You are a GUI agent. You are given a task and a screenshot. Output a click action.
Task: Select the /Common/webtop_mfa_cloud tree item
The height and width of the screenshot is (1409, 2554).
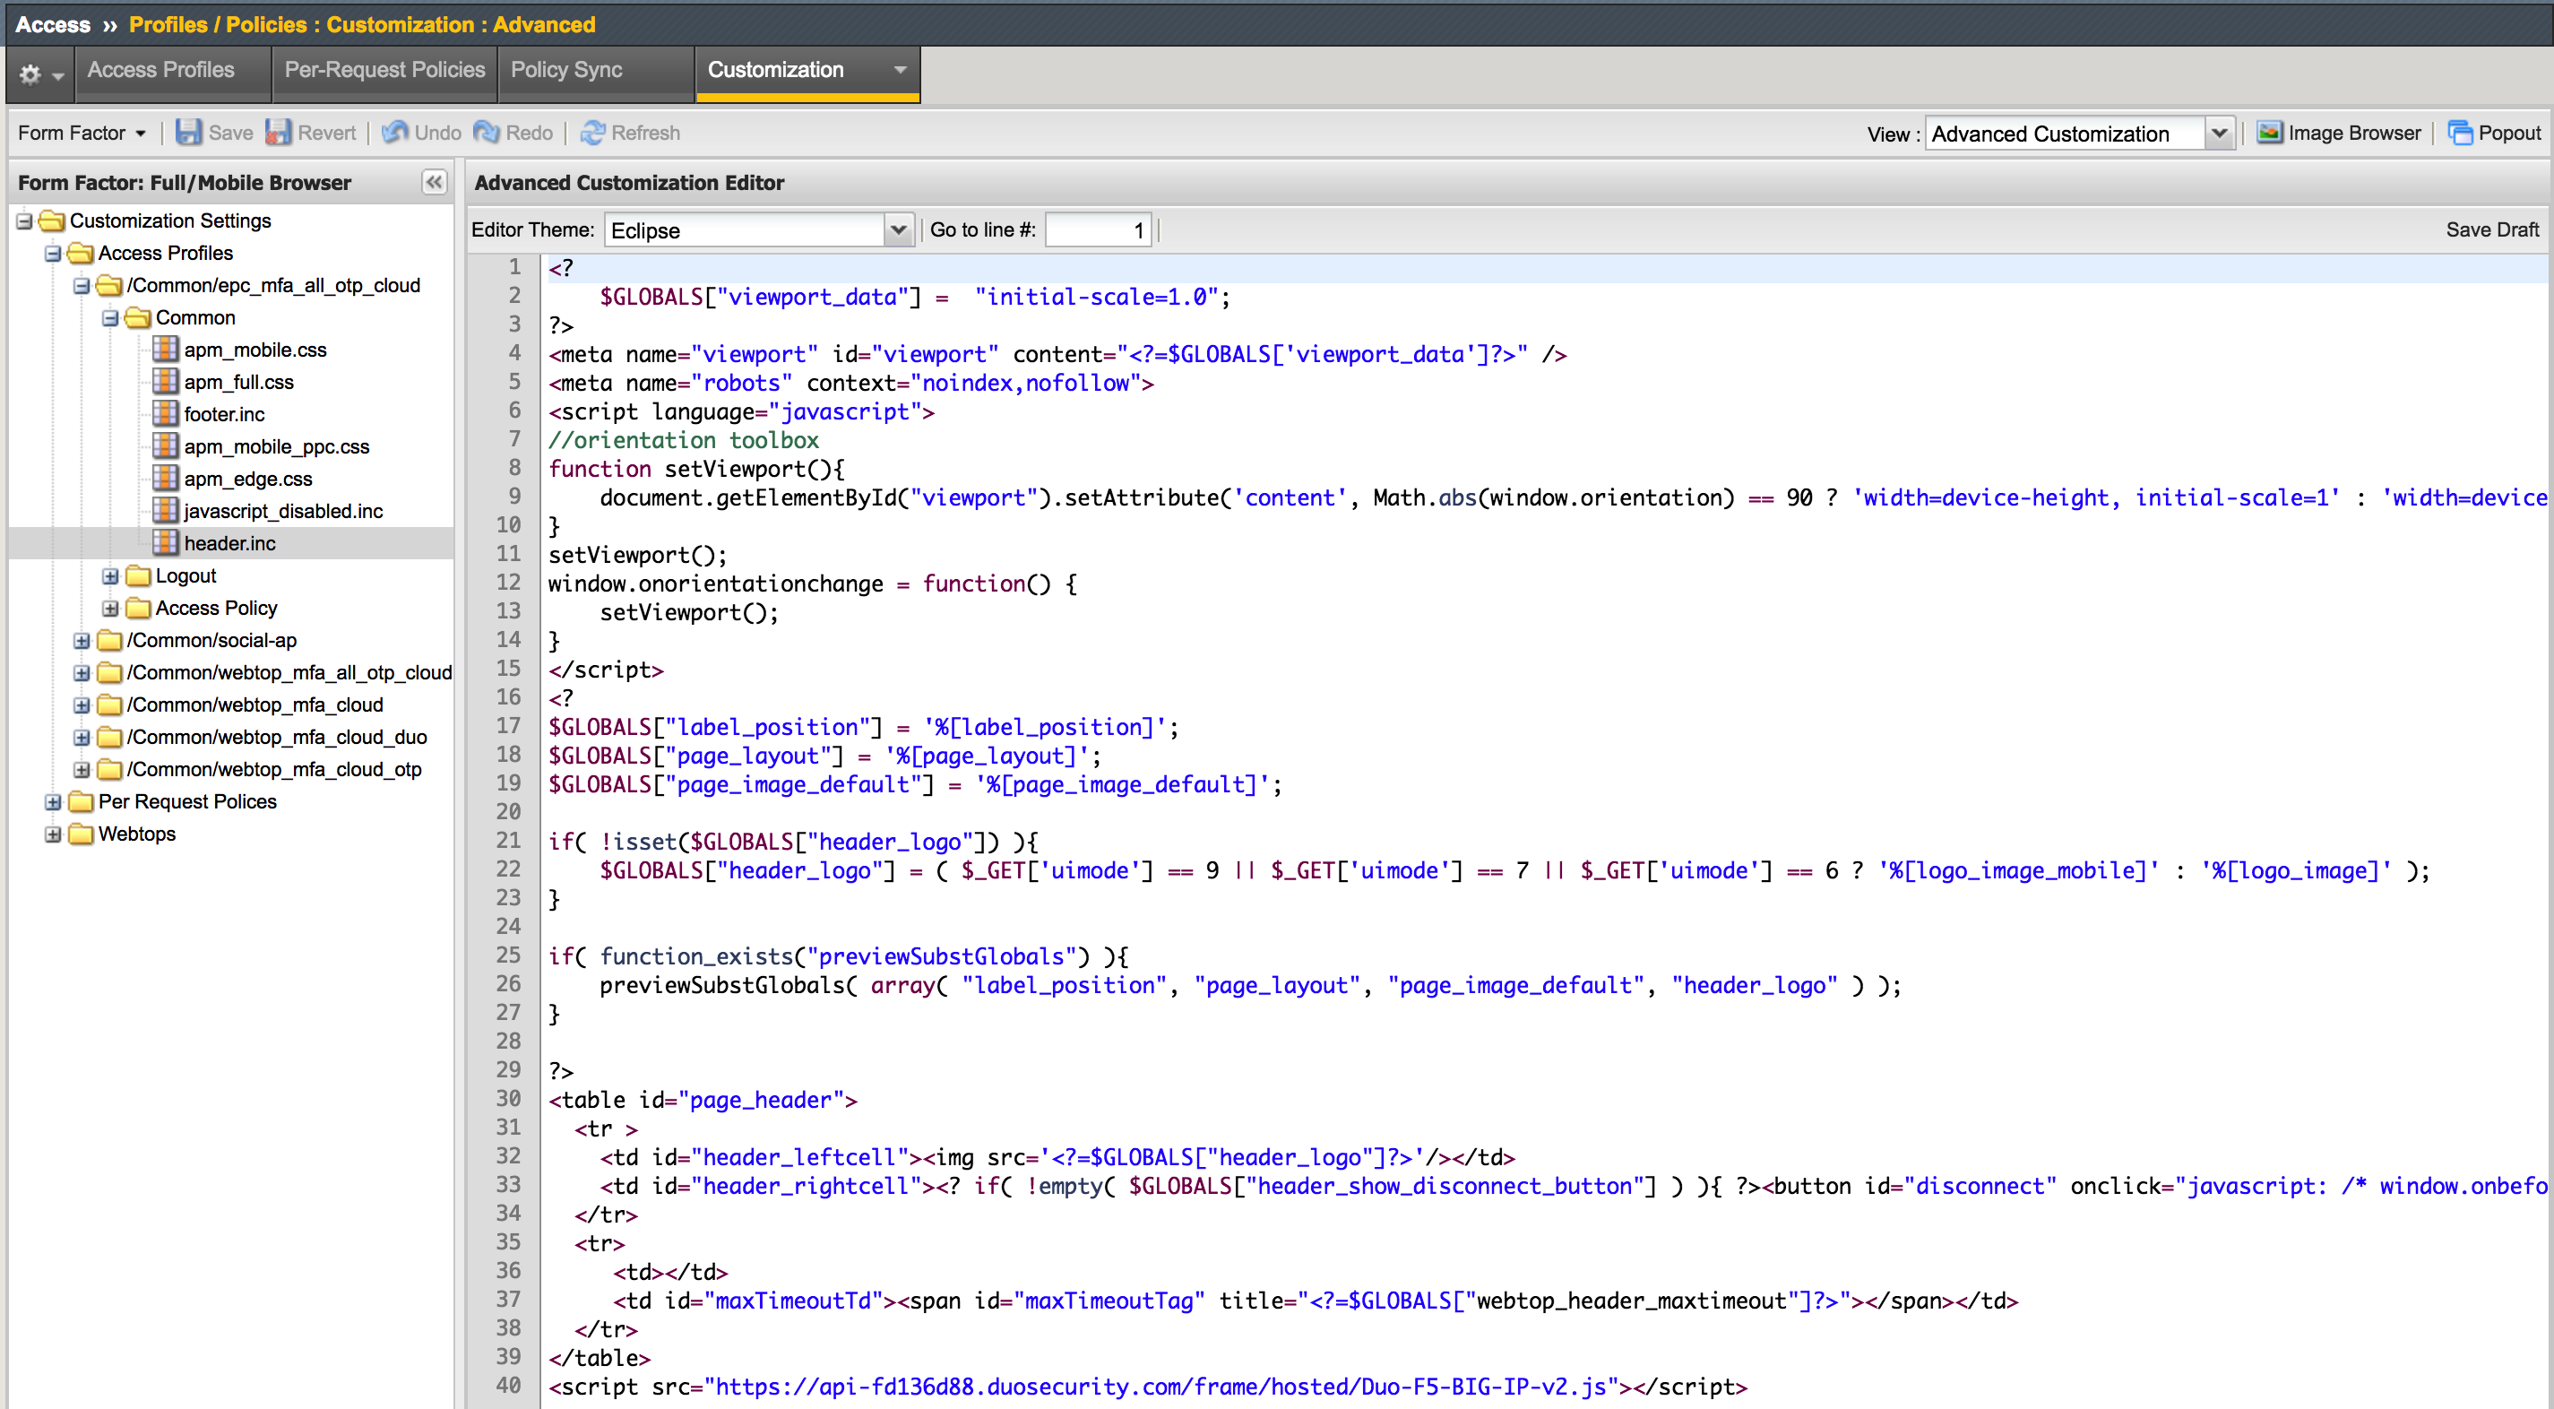255,705
